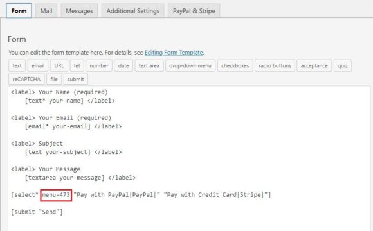Click the URL tag button
Viewport: 373px width, 231px height.
pyautogui.click(x=59, y=65)
